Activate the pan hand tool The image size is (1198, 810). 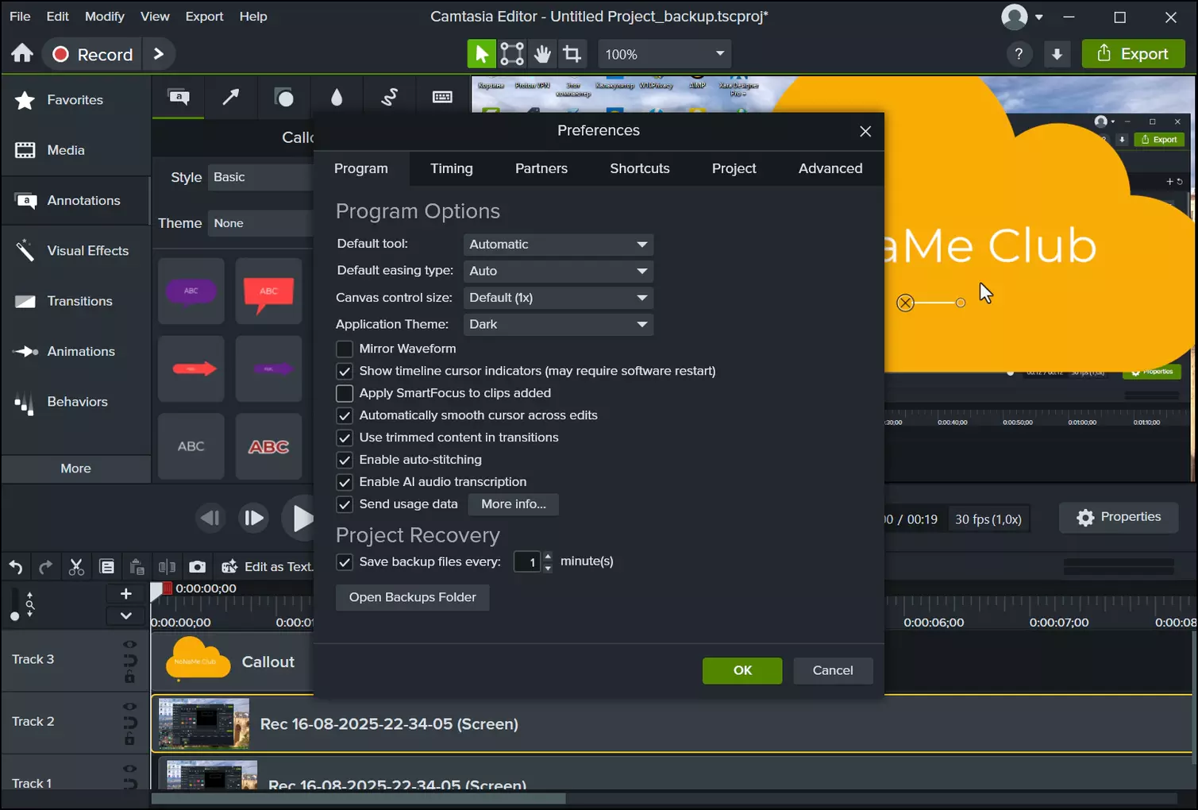[542, 54]
